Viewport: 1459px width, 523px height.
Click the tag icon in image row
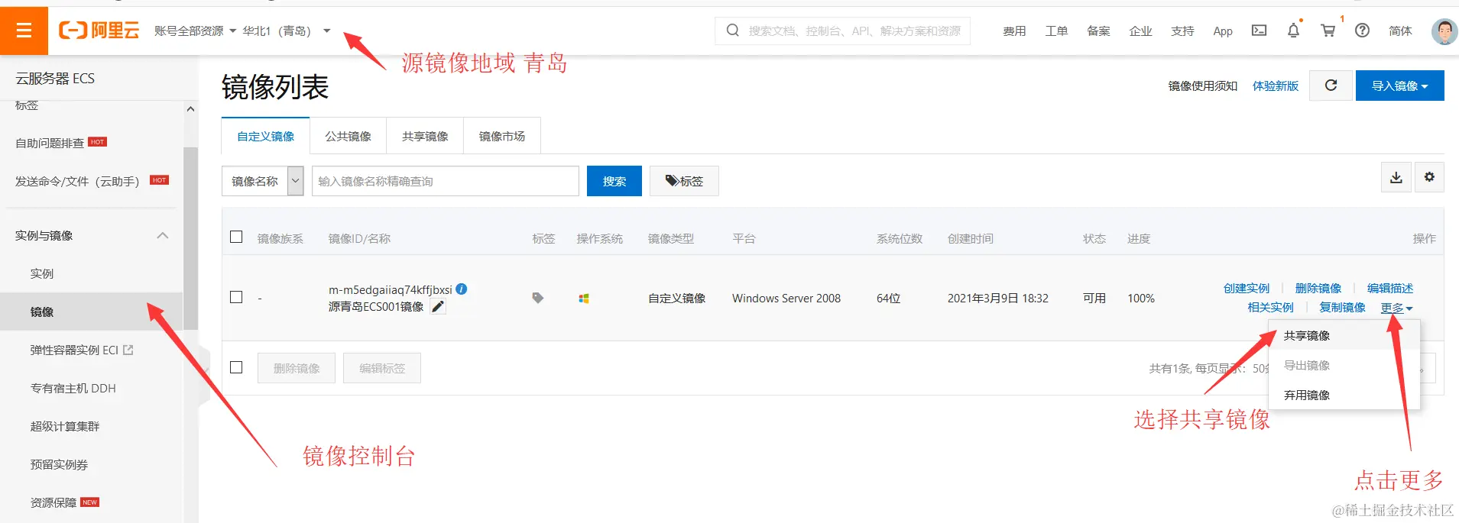click(538, 299)
